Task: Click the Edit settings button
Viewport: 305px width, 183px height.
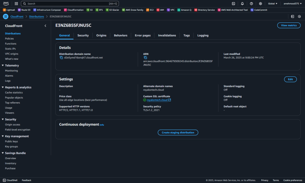Action: point(290,79)
